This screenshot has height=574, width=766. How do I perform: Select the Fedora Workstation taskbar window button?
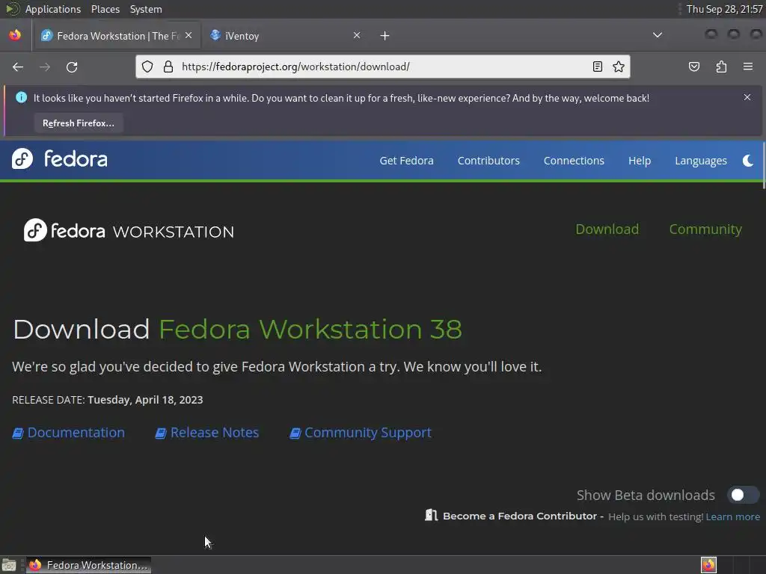[88, 565]
